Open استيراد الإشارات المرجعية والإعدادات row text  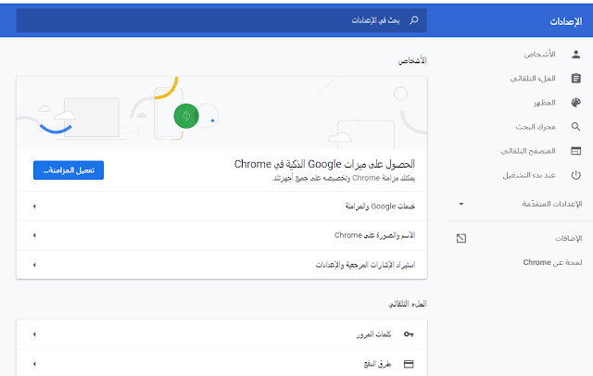click(x=365, y=265)
